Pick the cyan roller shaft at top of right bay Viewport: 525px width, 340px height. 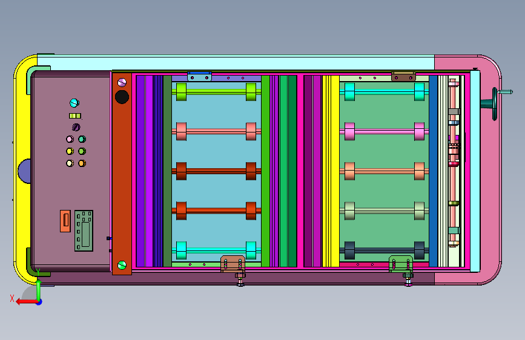tap(385, 92)
